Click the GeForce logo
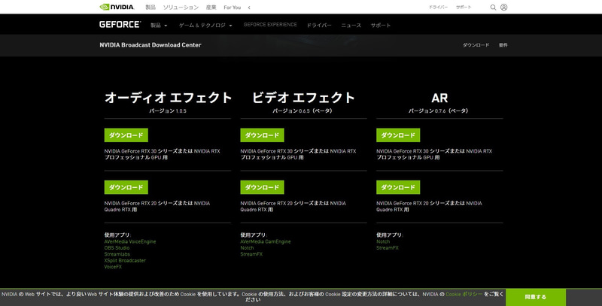The width and height of the screenshot is (602, 306). click(120, 25)
